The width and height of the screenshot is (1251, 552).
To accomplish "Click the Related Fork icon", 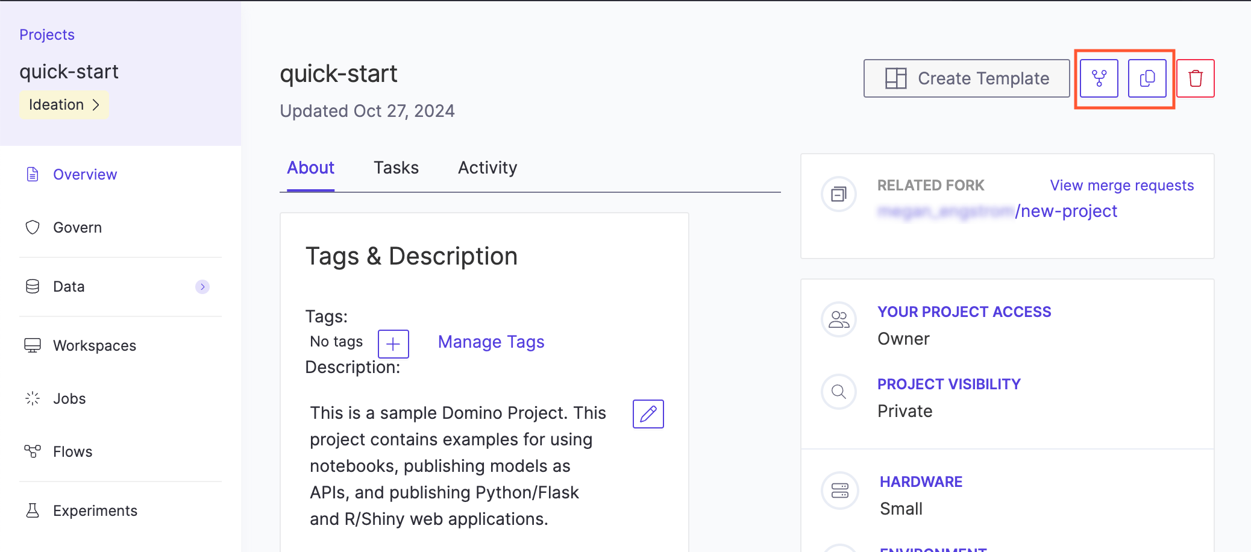I will 839,194.
